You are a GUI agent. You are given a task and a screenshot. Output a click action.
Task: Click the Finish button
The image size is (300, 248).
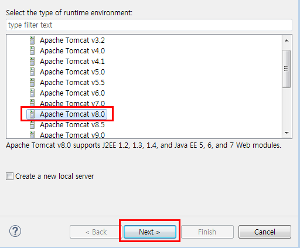tap(207, 232)
